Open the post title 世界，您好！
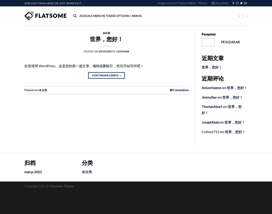The image size is (272, 214). click(x=106, y=39)
